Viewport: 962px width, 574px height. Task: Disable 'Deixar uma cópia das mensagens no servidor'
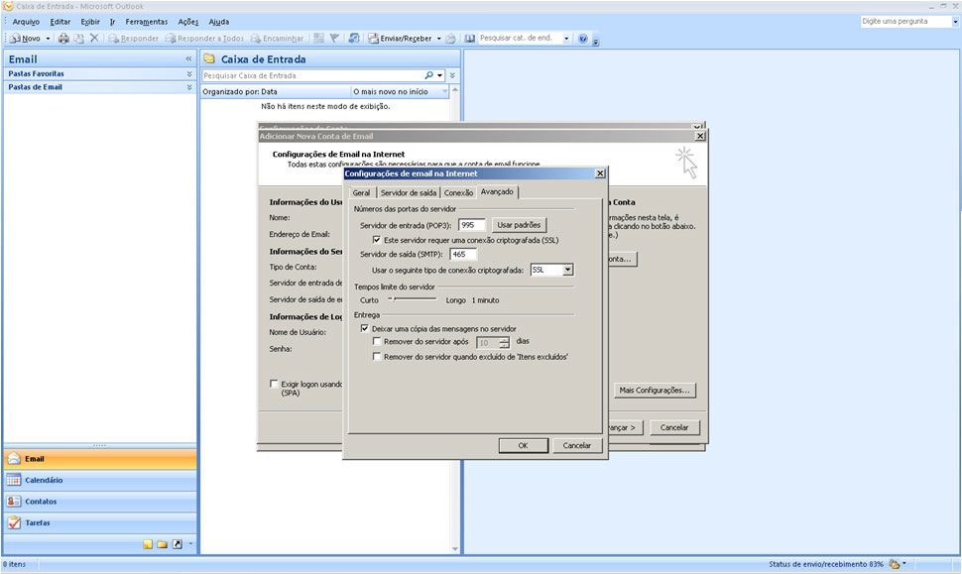tap(365, 328)
